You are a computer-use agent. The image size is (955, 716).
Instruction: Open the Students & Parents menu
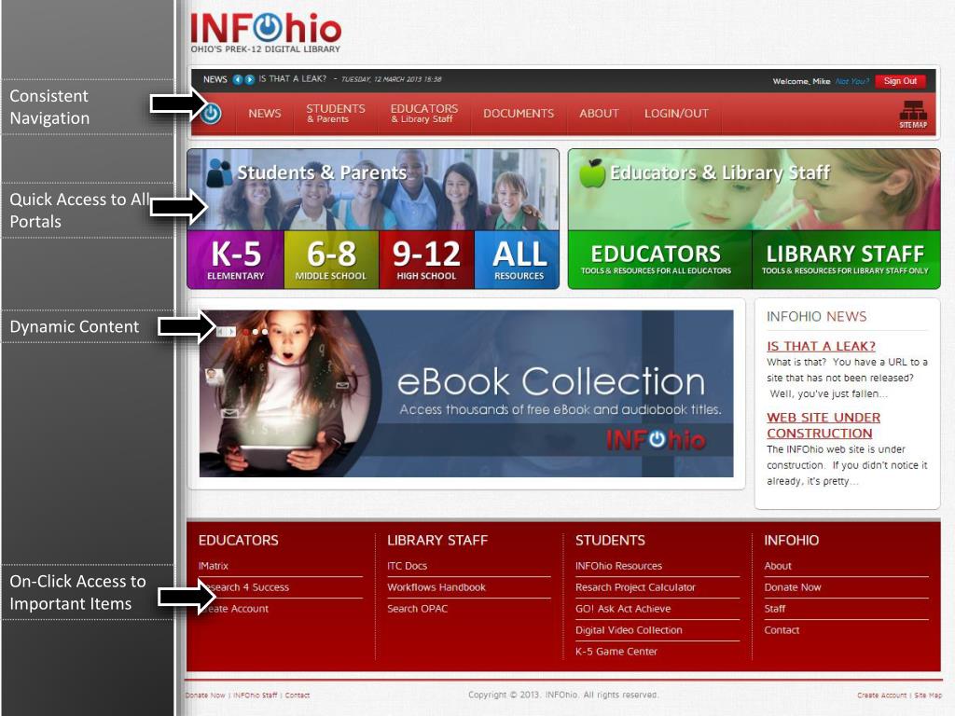[336, 113]
